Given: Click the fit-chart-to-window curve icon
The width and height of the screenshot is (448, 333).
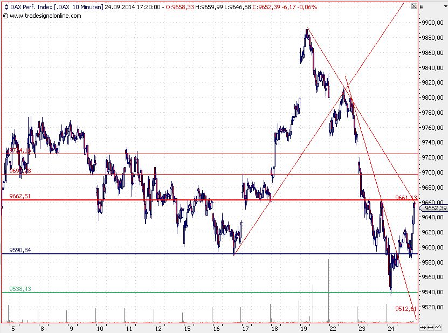Looking at the screenshot, I should (438, 327).
